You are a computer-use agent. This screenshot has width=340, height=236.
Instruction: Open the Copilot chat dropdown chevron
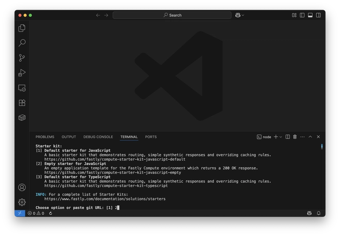243,15
